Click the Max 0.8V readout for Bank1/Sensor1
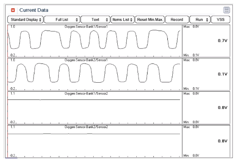This screenshot has height=162, width=237. [x=191, y=27]
